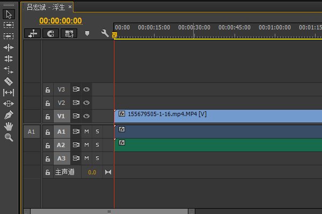This screenshot has width=322, height=214.
Task: Toggle lock on track A1
Action: point(48,132)
